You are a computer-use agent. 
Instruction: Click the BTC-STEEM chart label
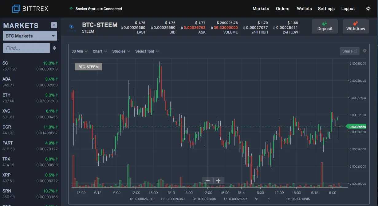tap(89, 67)
